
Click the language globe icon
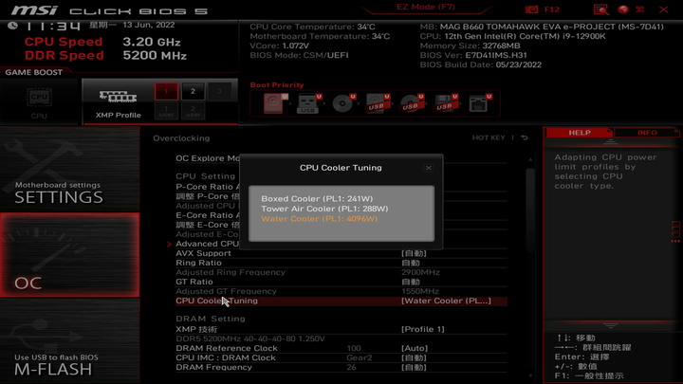point(623,9)
